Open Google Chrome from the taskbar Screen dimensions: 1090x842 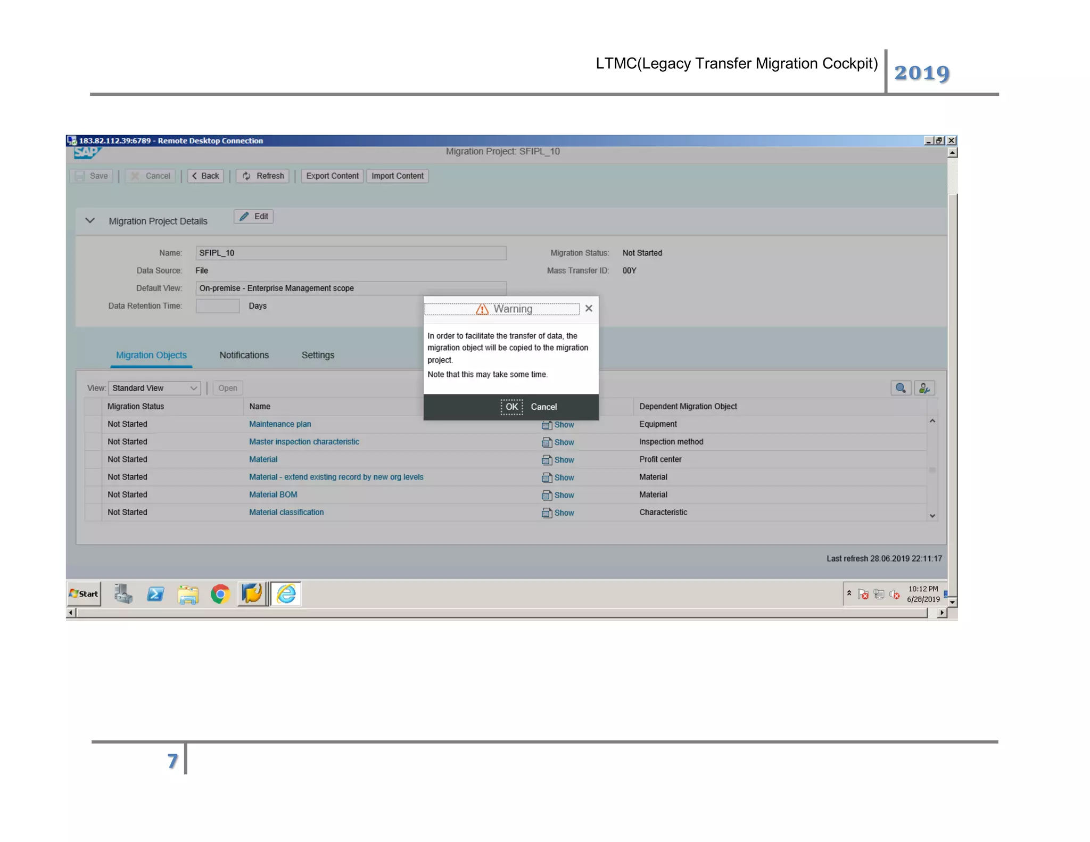220,594
